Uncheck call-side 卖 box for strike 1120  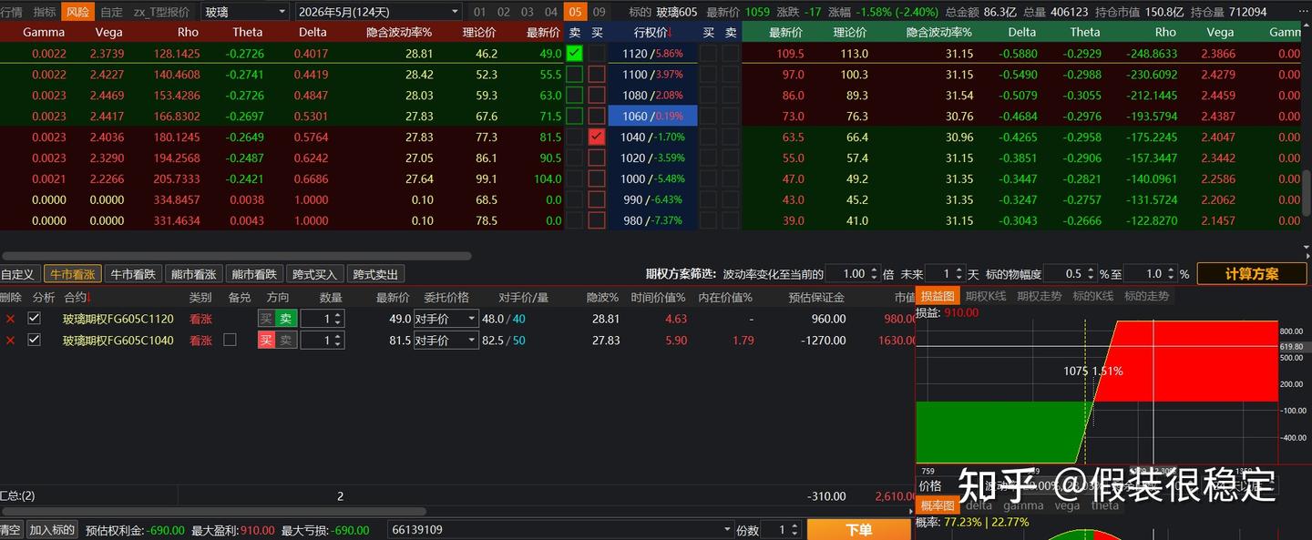574,54
